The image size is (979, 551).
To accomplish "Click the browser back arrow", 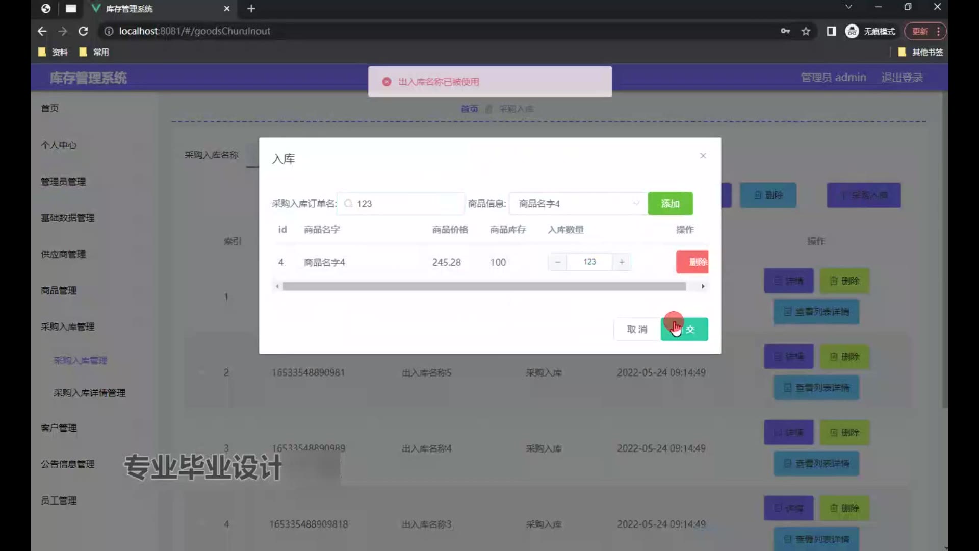I will pos(42,31).
